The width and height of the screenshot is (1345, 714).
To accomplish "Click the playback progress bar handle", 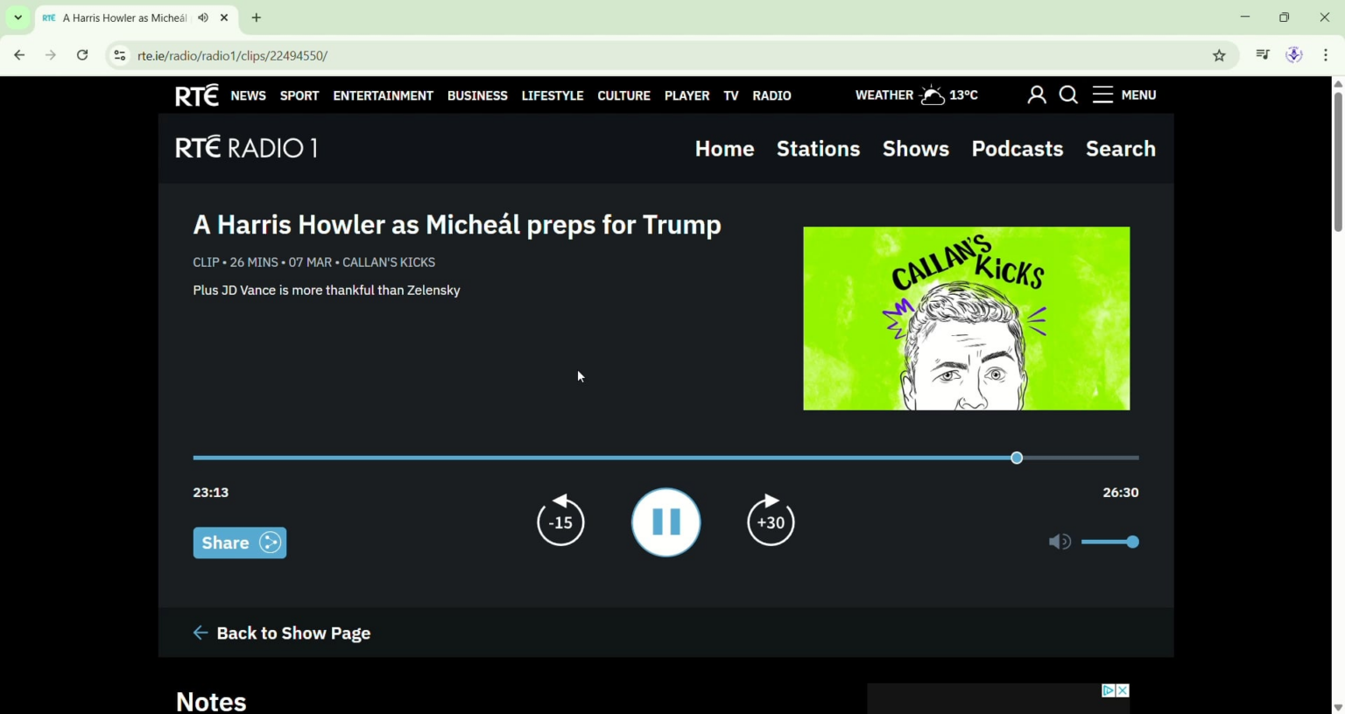I will [x=1017, y=458].
